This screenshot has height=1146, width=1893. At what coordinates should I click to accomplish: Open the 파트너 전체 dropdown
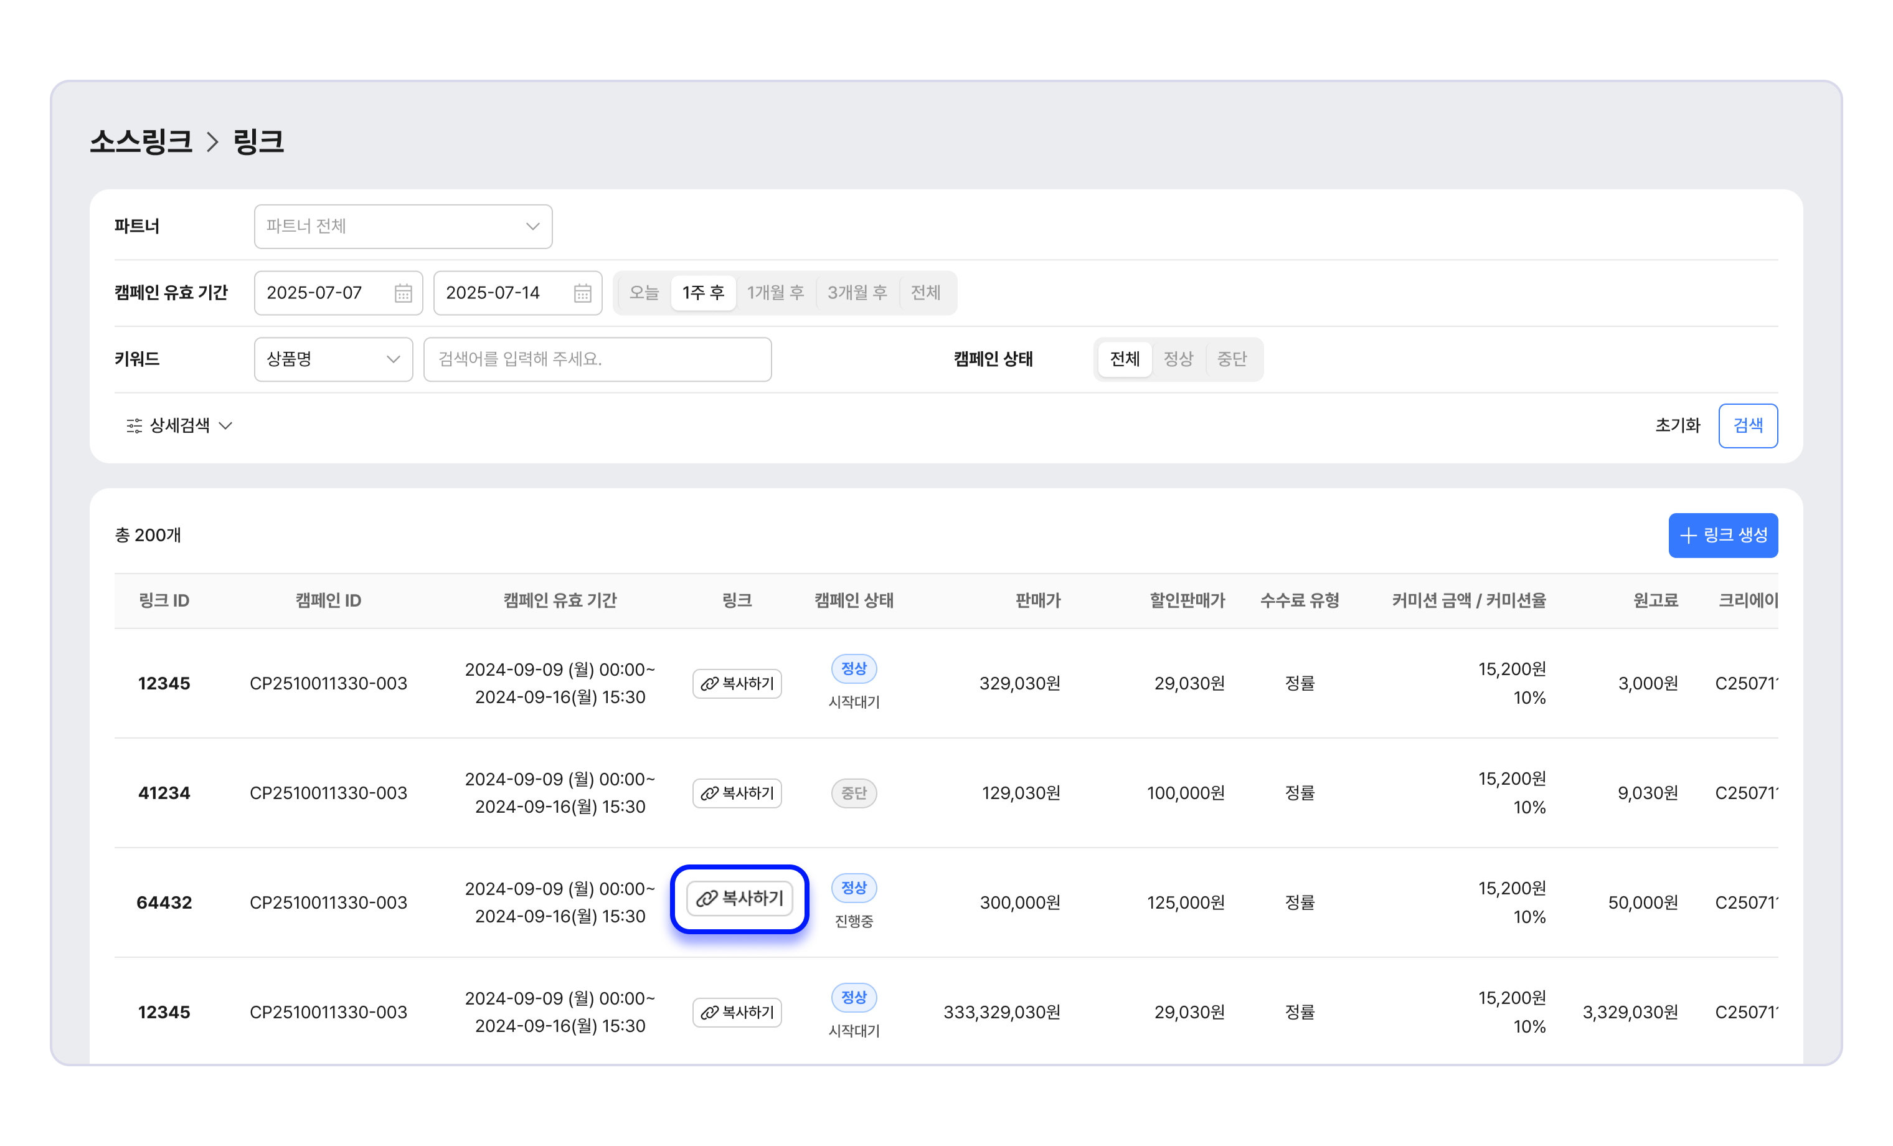coord(402,227)
